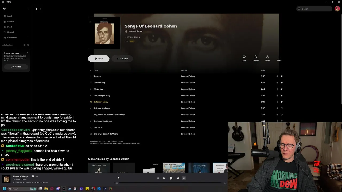Image resolution: width=342 pixels, height=192 pixels.
Task: Click the Windows taskbar search box
Action: pos(22,189)
